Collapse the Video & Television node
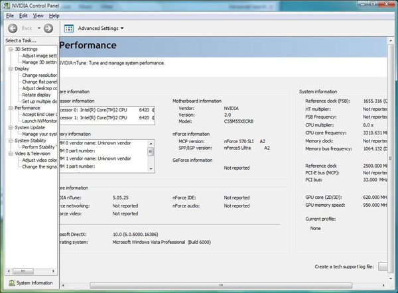The image size is (398, 293). click(x=10, y=153)
